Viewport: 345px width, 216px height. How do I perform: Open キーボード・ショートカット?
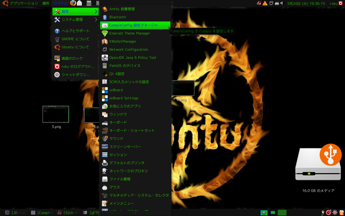[135, 131]
